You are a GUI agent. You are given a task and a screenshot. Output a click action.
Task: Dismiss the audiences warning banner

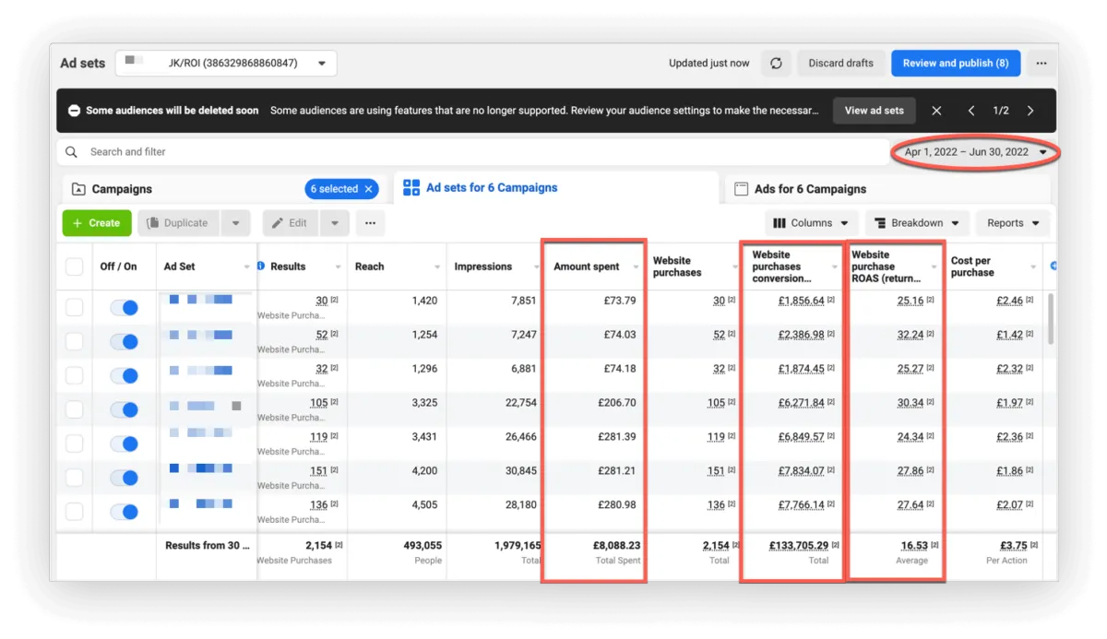tap(936, 111)
